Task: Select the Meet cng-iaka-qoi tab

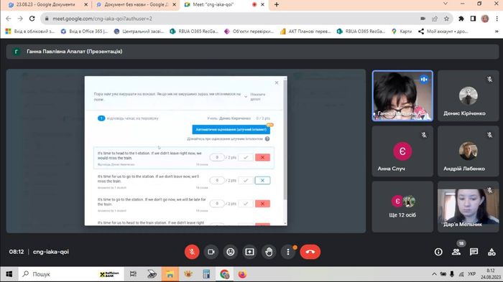Action: click(x=224, y=5)
